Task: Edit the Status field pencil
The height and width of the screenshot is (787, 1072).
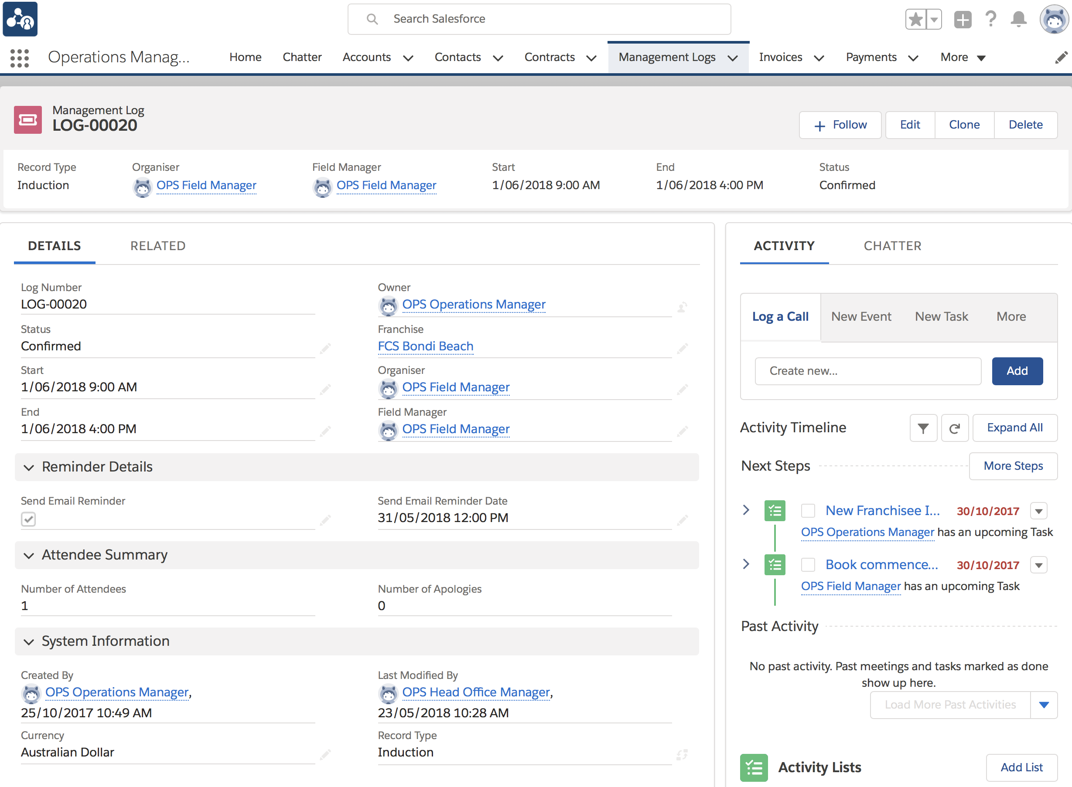Action: pyautogui.click(x=325, y=348)
